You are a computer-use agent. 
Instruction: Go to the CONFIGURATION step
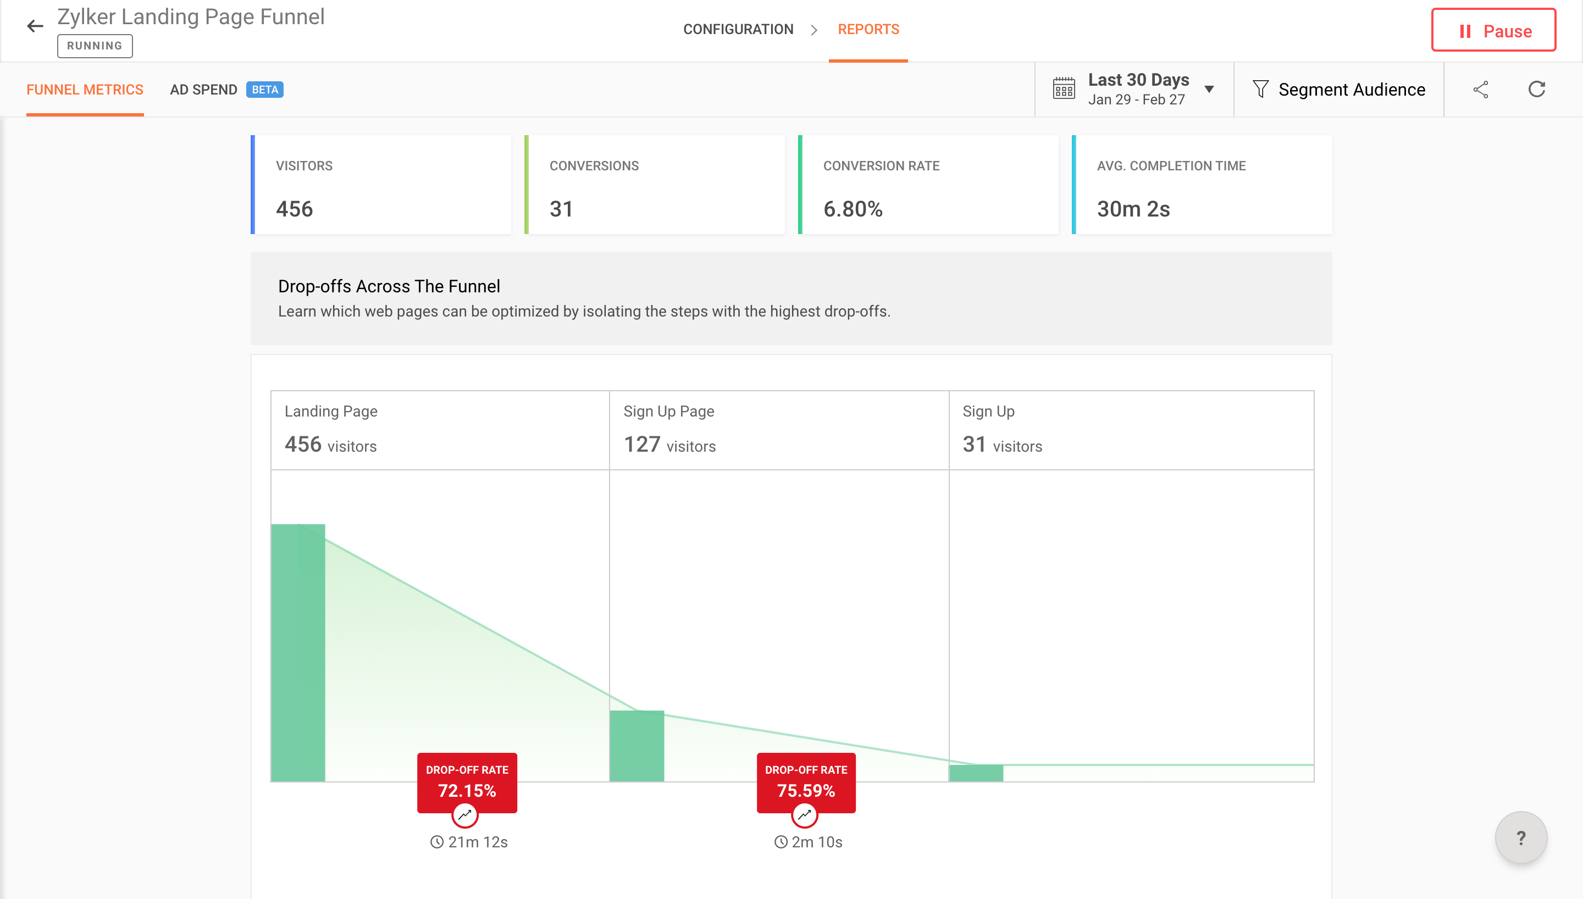tap(738, 30)
